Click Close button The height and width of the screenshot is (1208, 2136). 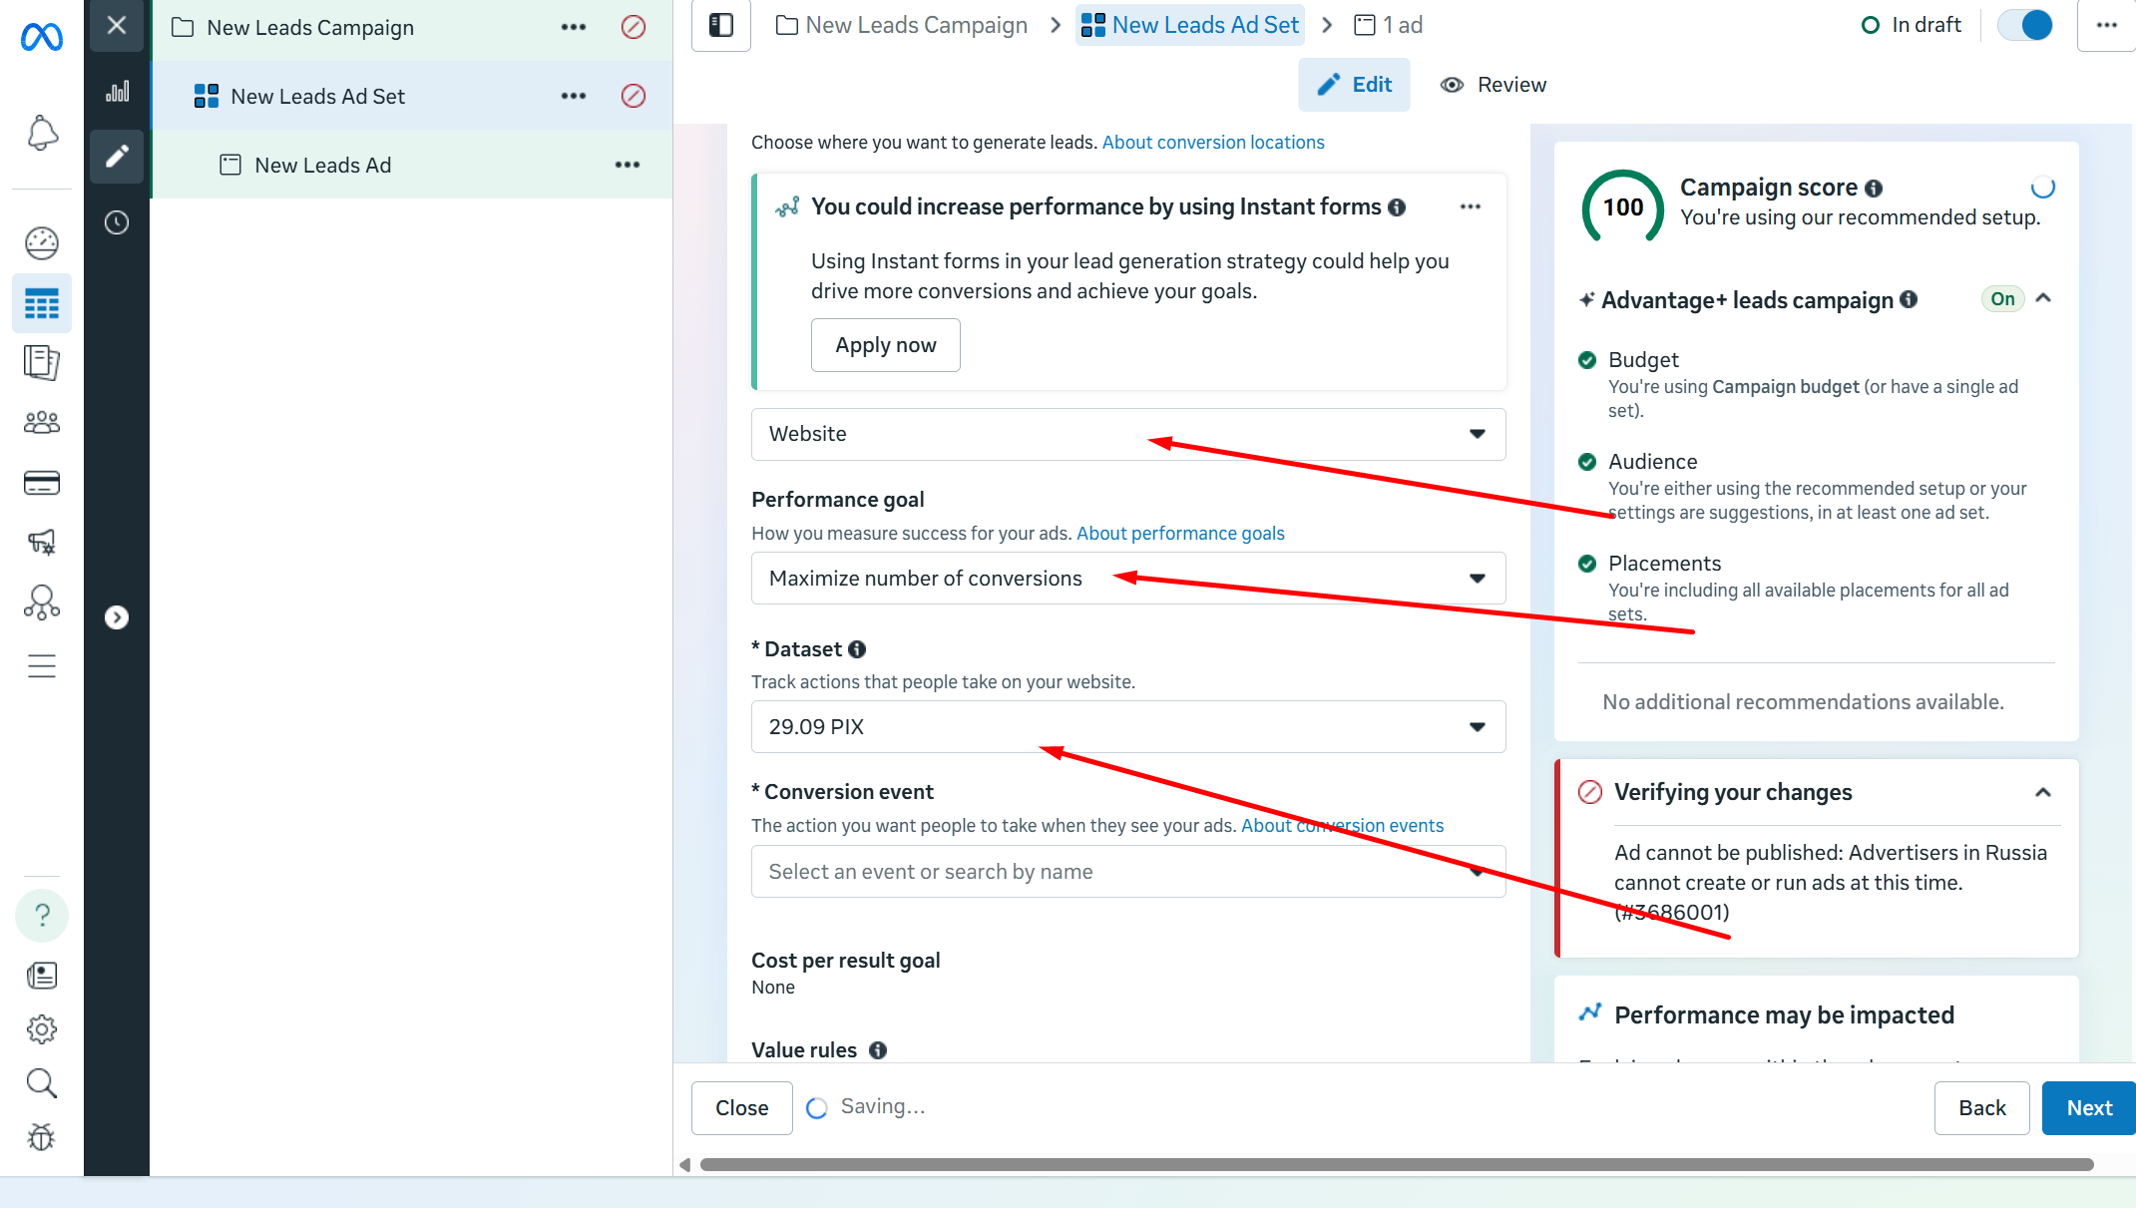coord(741,1108)
